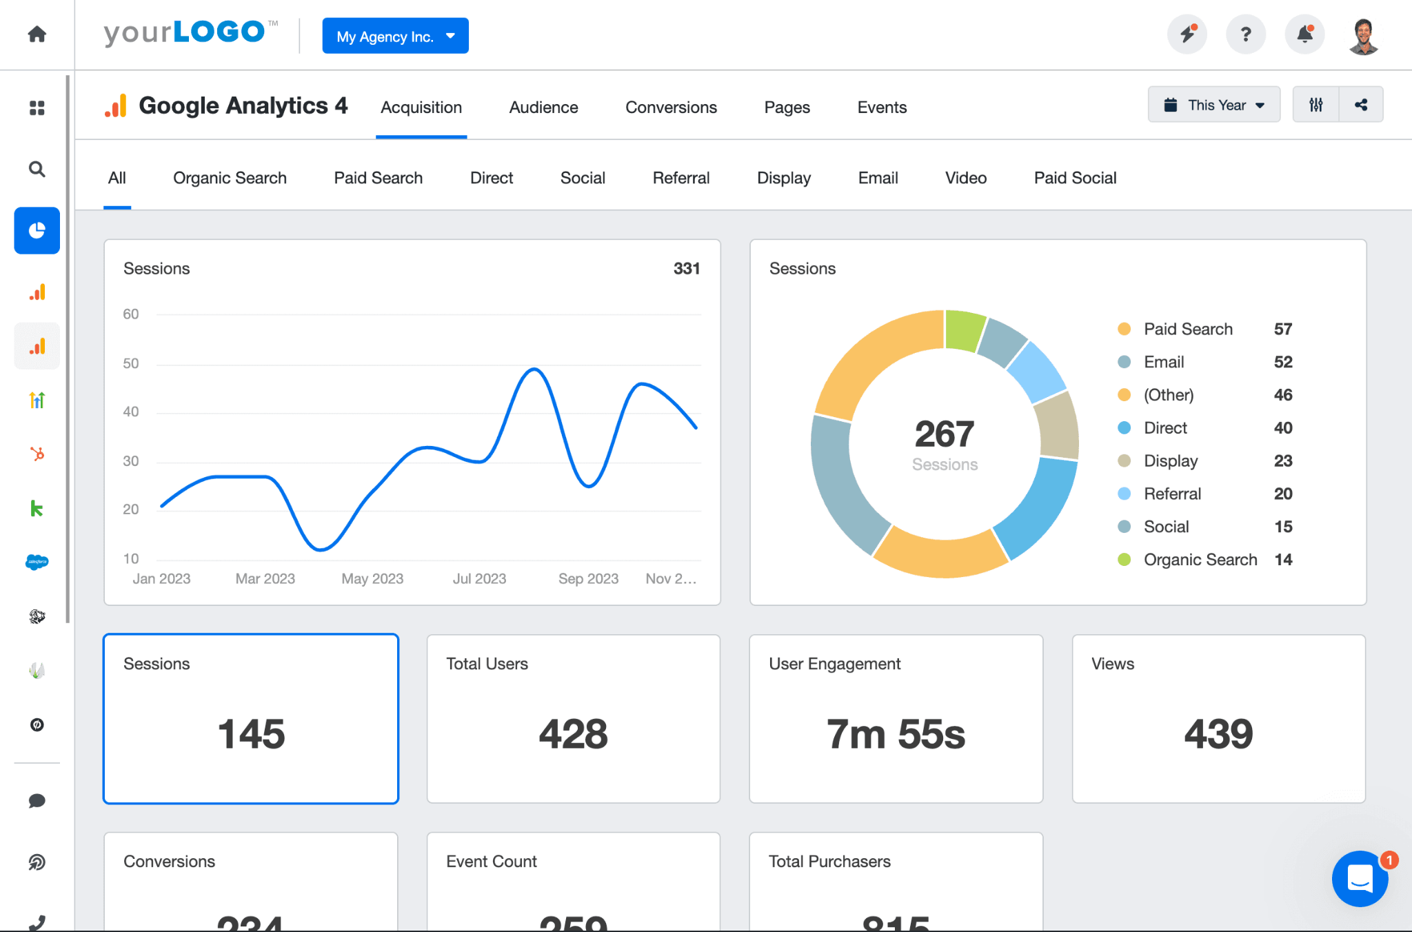Switch to the Audience tab
1412x932 pixels.
(x=544, y=106)
